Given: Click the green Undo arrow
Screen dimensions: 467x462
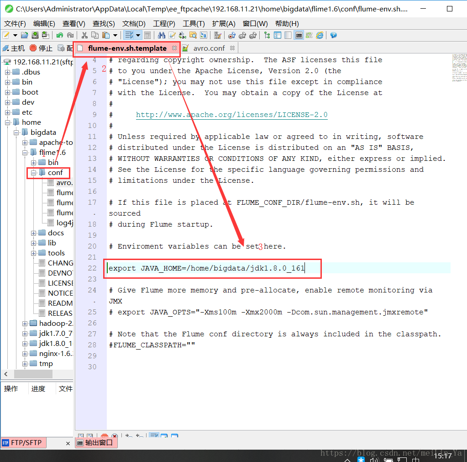Looking at the screenshot, I should point(59,36).
